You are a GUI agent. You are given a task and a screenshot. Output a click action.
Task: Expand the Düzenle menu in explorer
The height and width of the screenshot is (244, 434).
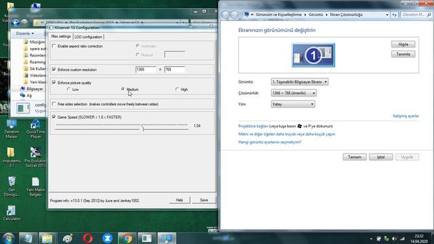click(25, 33)
